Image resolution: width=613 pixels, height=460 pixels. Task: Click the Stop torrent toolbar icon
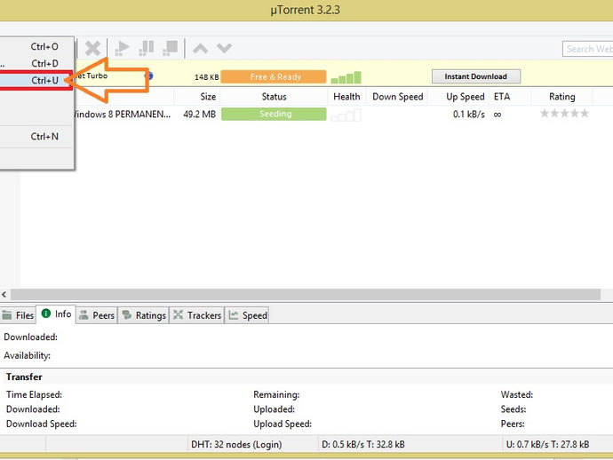pyautogui.click(x=170, y=49)
